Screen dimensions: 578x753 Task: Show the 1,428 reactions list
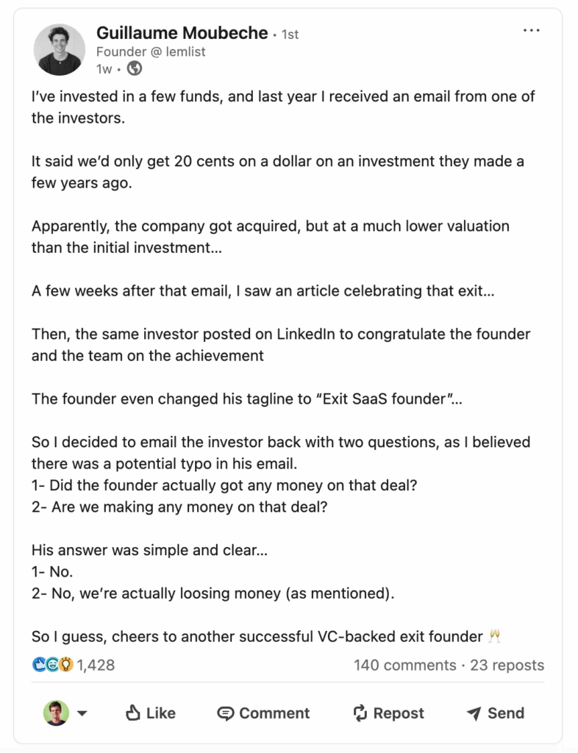coord(96,665)
